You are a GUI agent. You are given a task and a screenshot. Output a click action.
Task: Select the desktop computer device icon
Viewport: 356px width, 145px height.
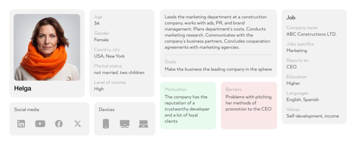coord(124,123)
